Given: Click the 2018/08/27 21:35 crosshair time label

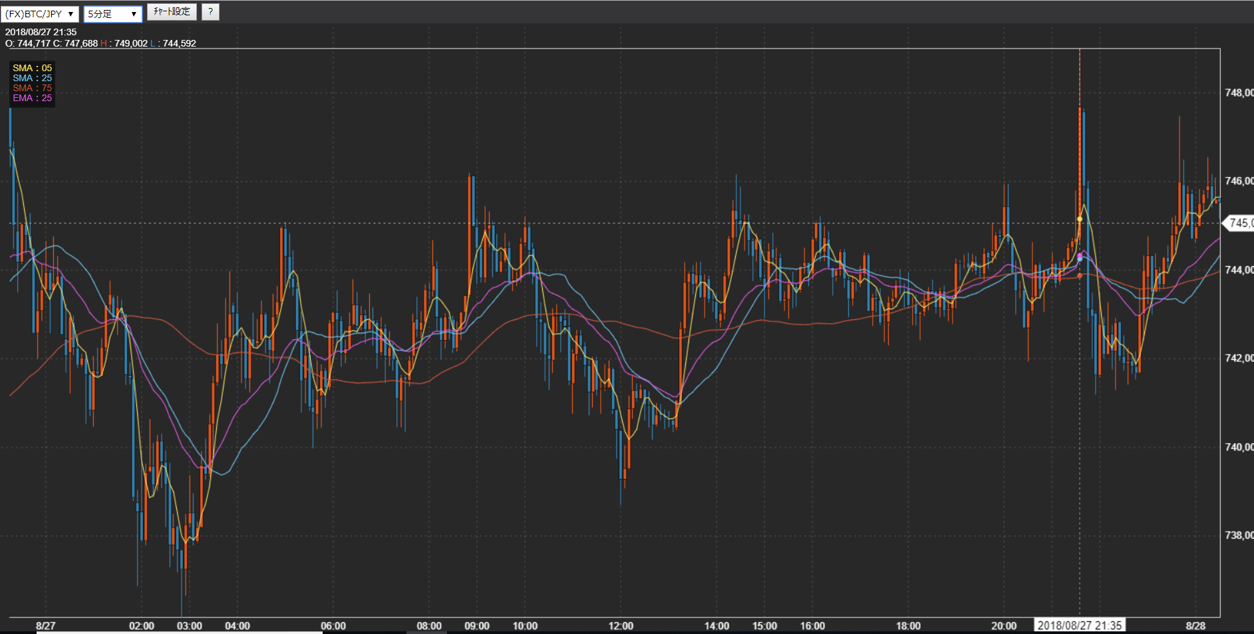Looking at the screenshot, I should [1079, 625].
